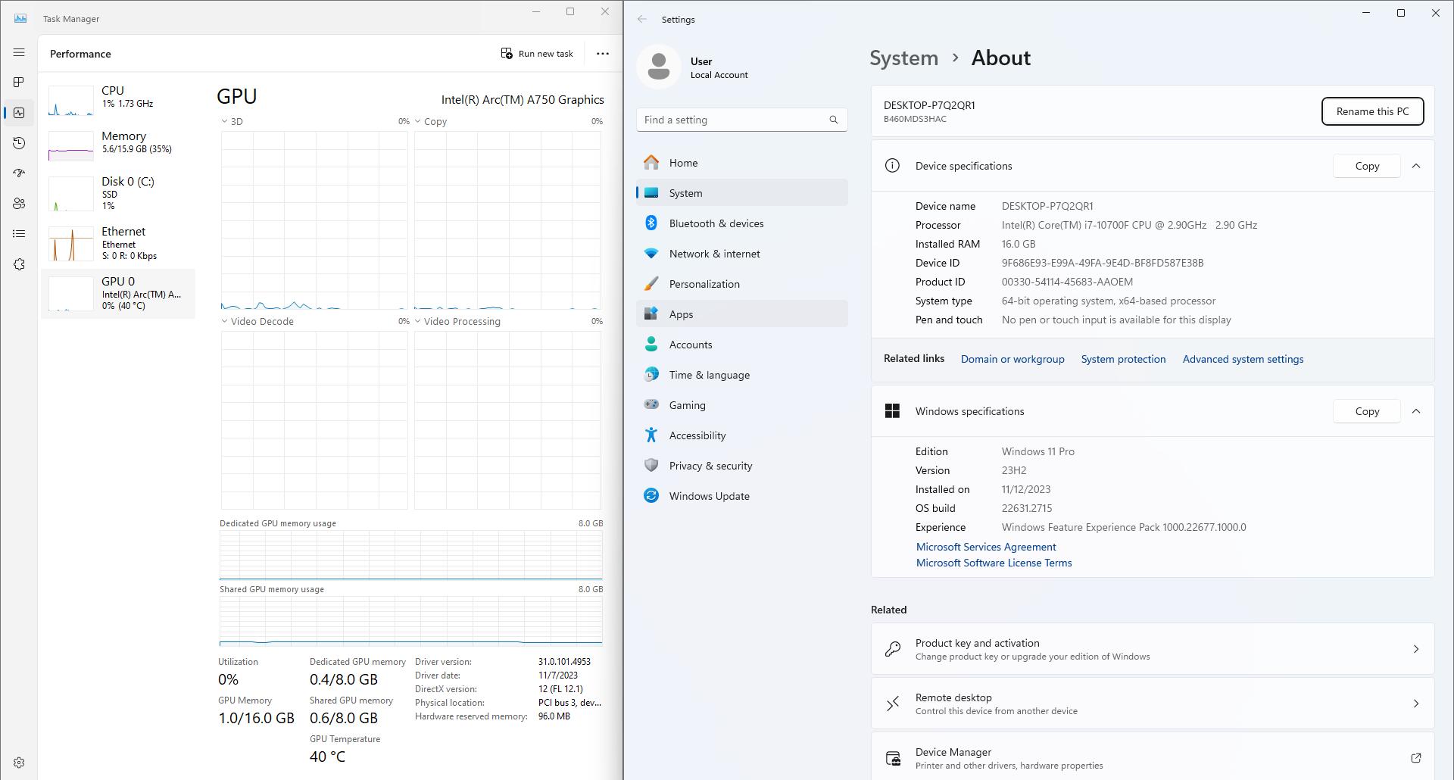Open Processes page icon in Task Manager

point(19,82)
